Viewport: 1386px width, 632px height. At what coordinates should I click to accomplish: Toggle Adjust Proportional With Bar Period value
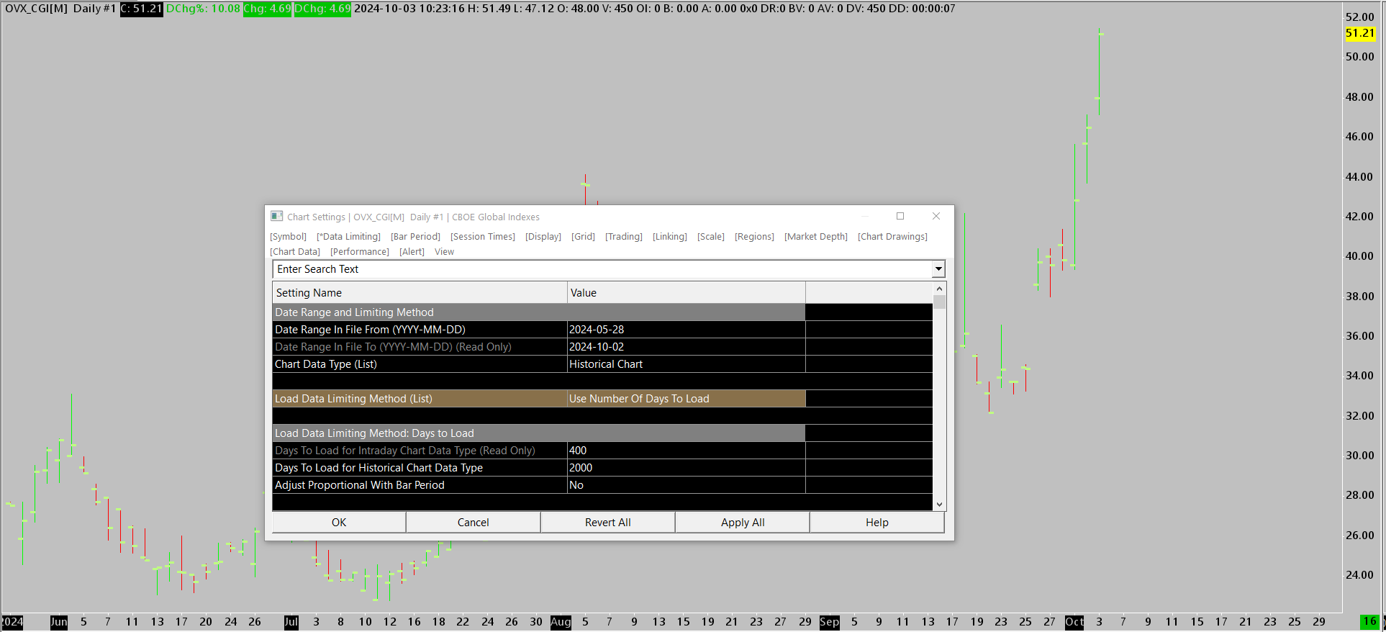point(687,485)
